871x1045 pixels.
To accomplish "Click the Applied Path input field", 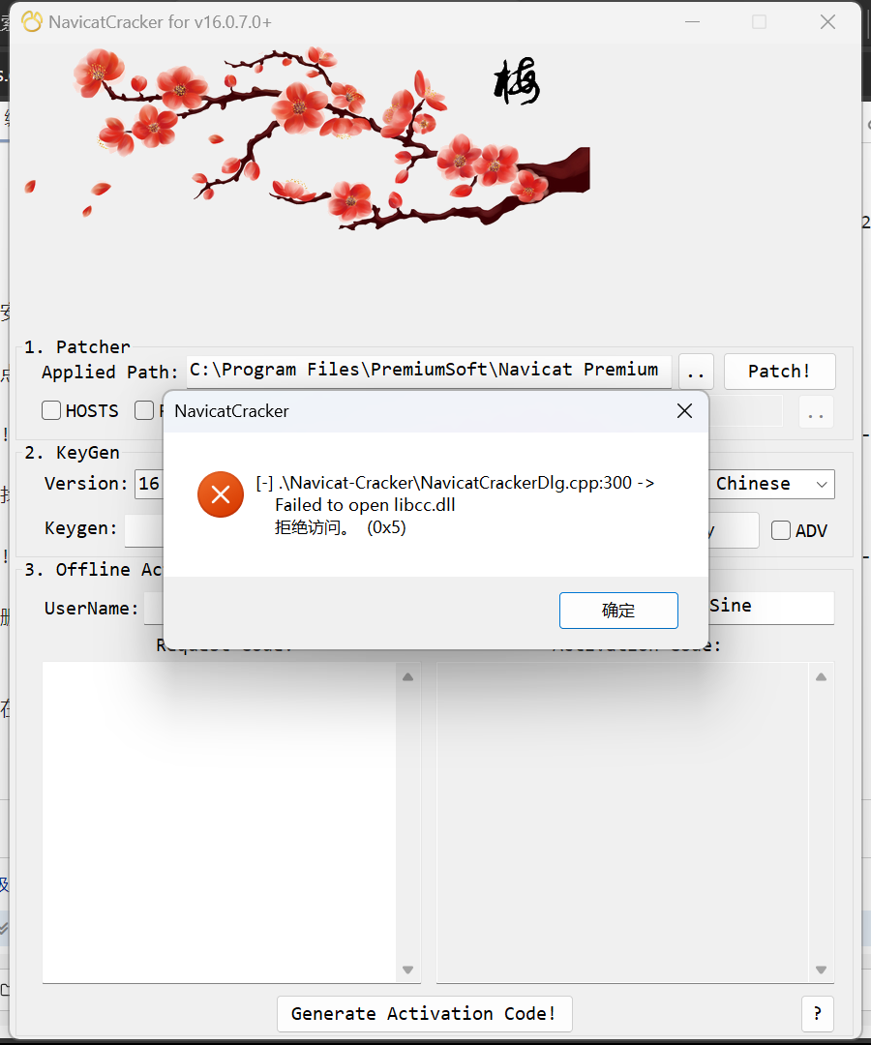I will click(429, 371).
